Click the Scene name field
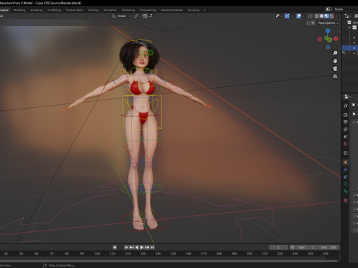The height and width of the screenshot is (268, 358). tap(345, 10)
